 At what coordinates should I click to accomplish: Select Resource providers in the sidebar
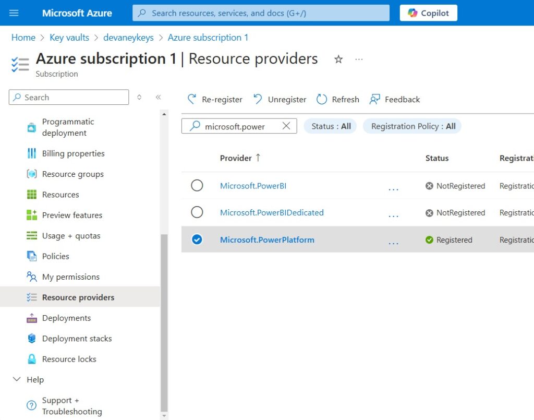pyautogui.click(x=80, y=297)
